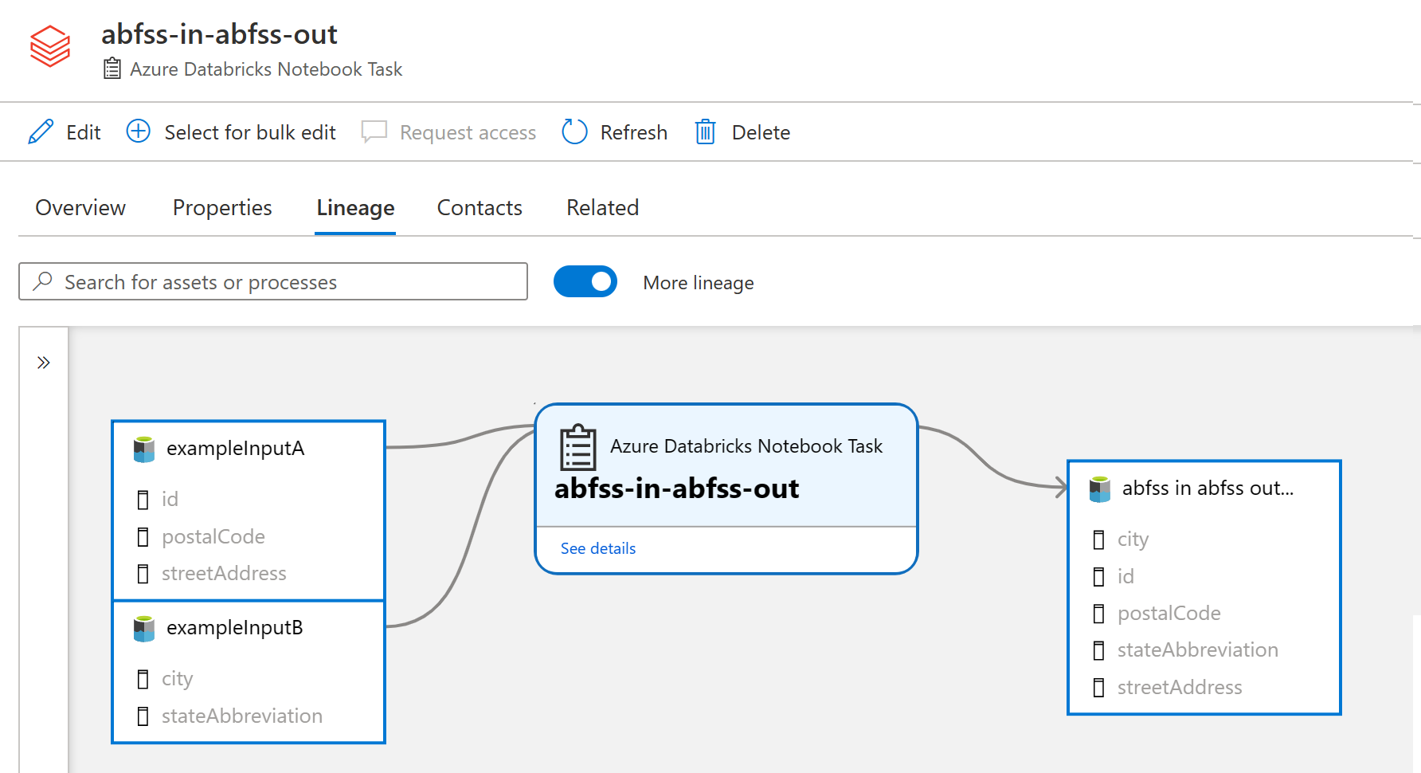Viewport: 1421px width, 773px height.
Task: Turn off the More lineage toggle
Action: tap(585, 281)
